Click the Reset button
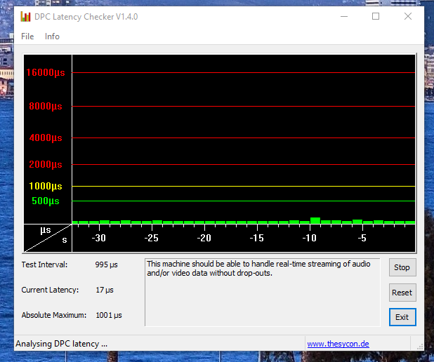 coord(402,293)
